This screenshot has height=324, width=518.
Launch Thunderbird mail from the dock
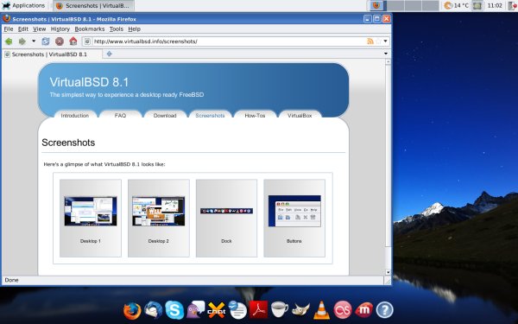click(154, 310)
